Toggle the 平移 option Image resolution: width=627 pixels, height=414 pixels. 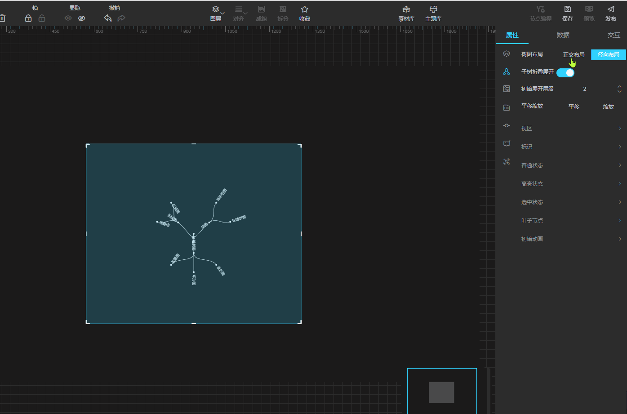[x=574, y=107]
